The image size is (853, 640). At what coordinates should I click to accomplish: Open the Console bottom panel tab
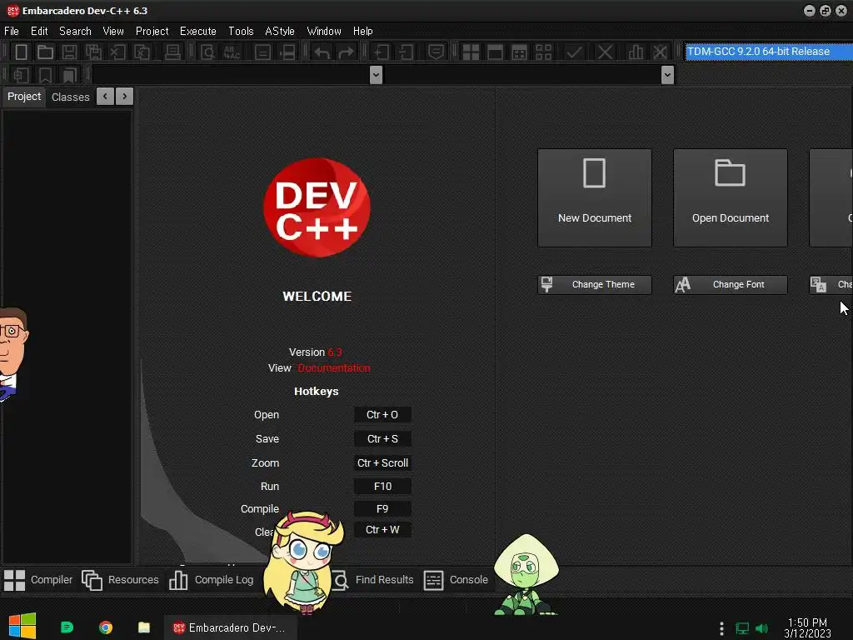tap(456, 580)
